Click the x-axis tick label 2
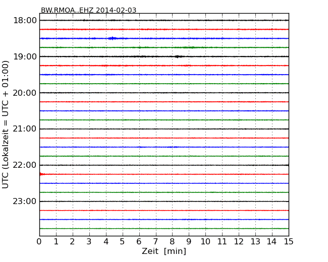This screenshot has height=262, width=328. click(73, 242)
